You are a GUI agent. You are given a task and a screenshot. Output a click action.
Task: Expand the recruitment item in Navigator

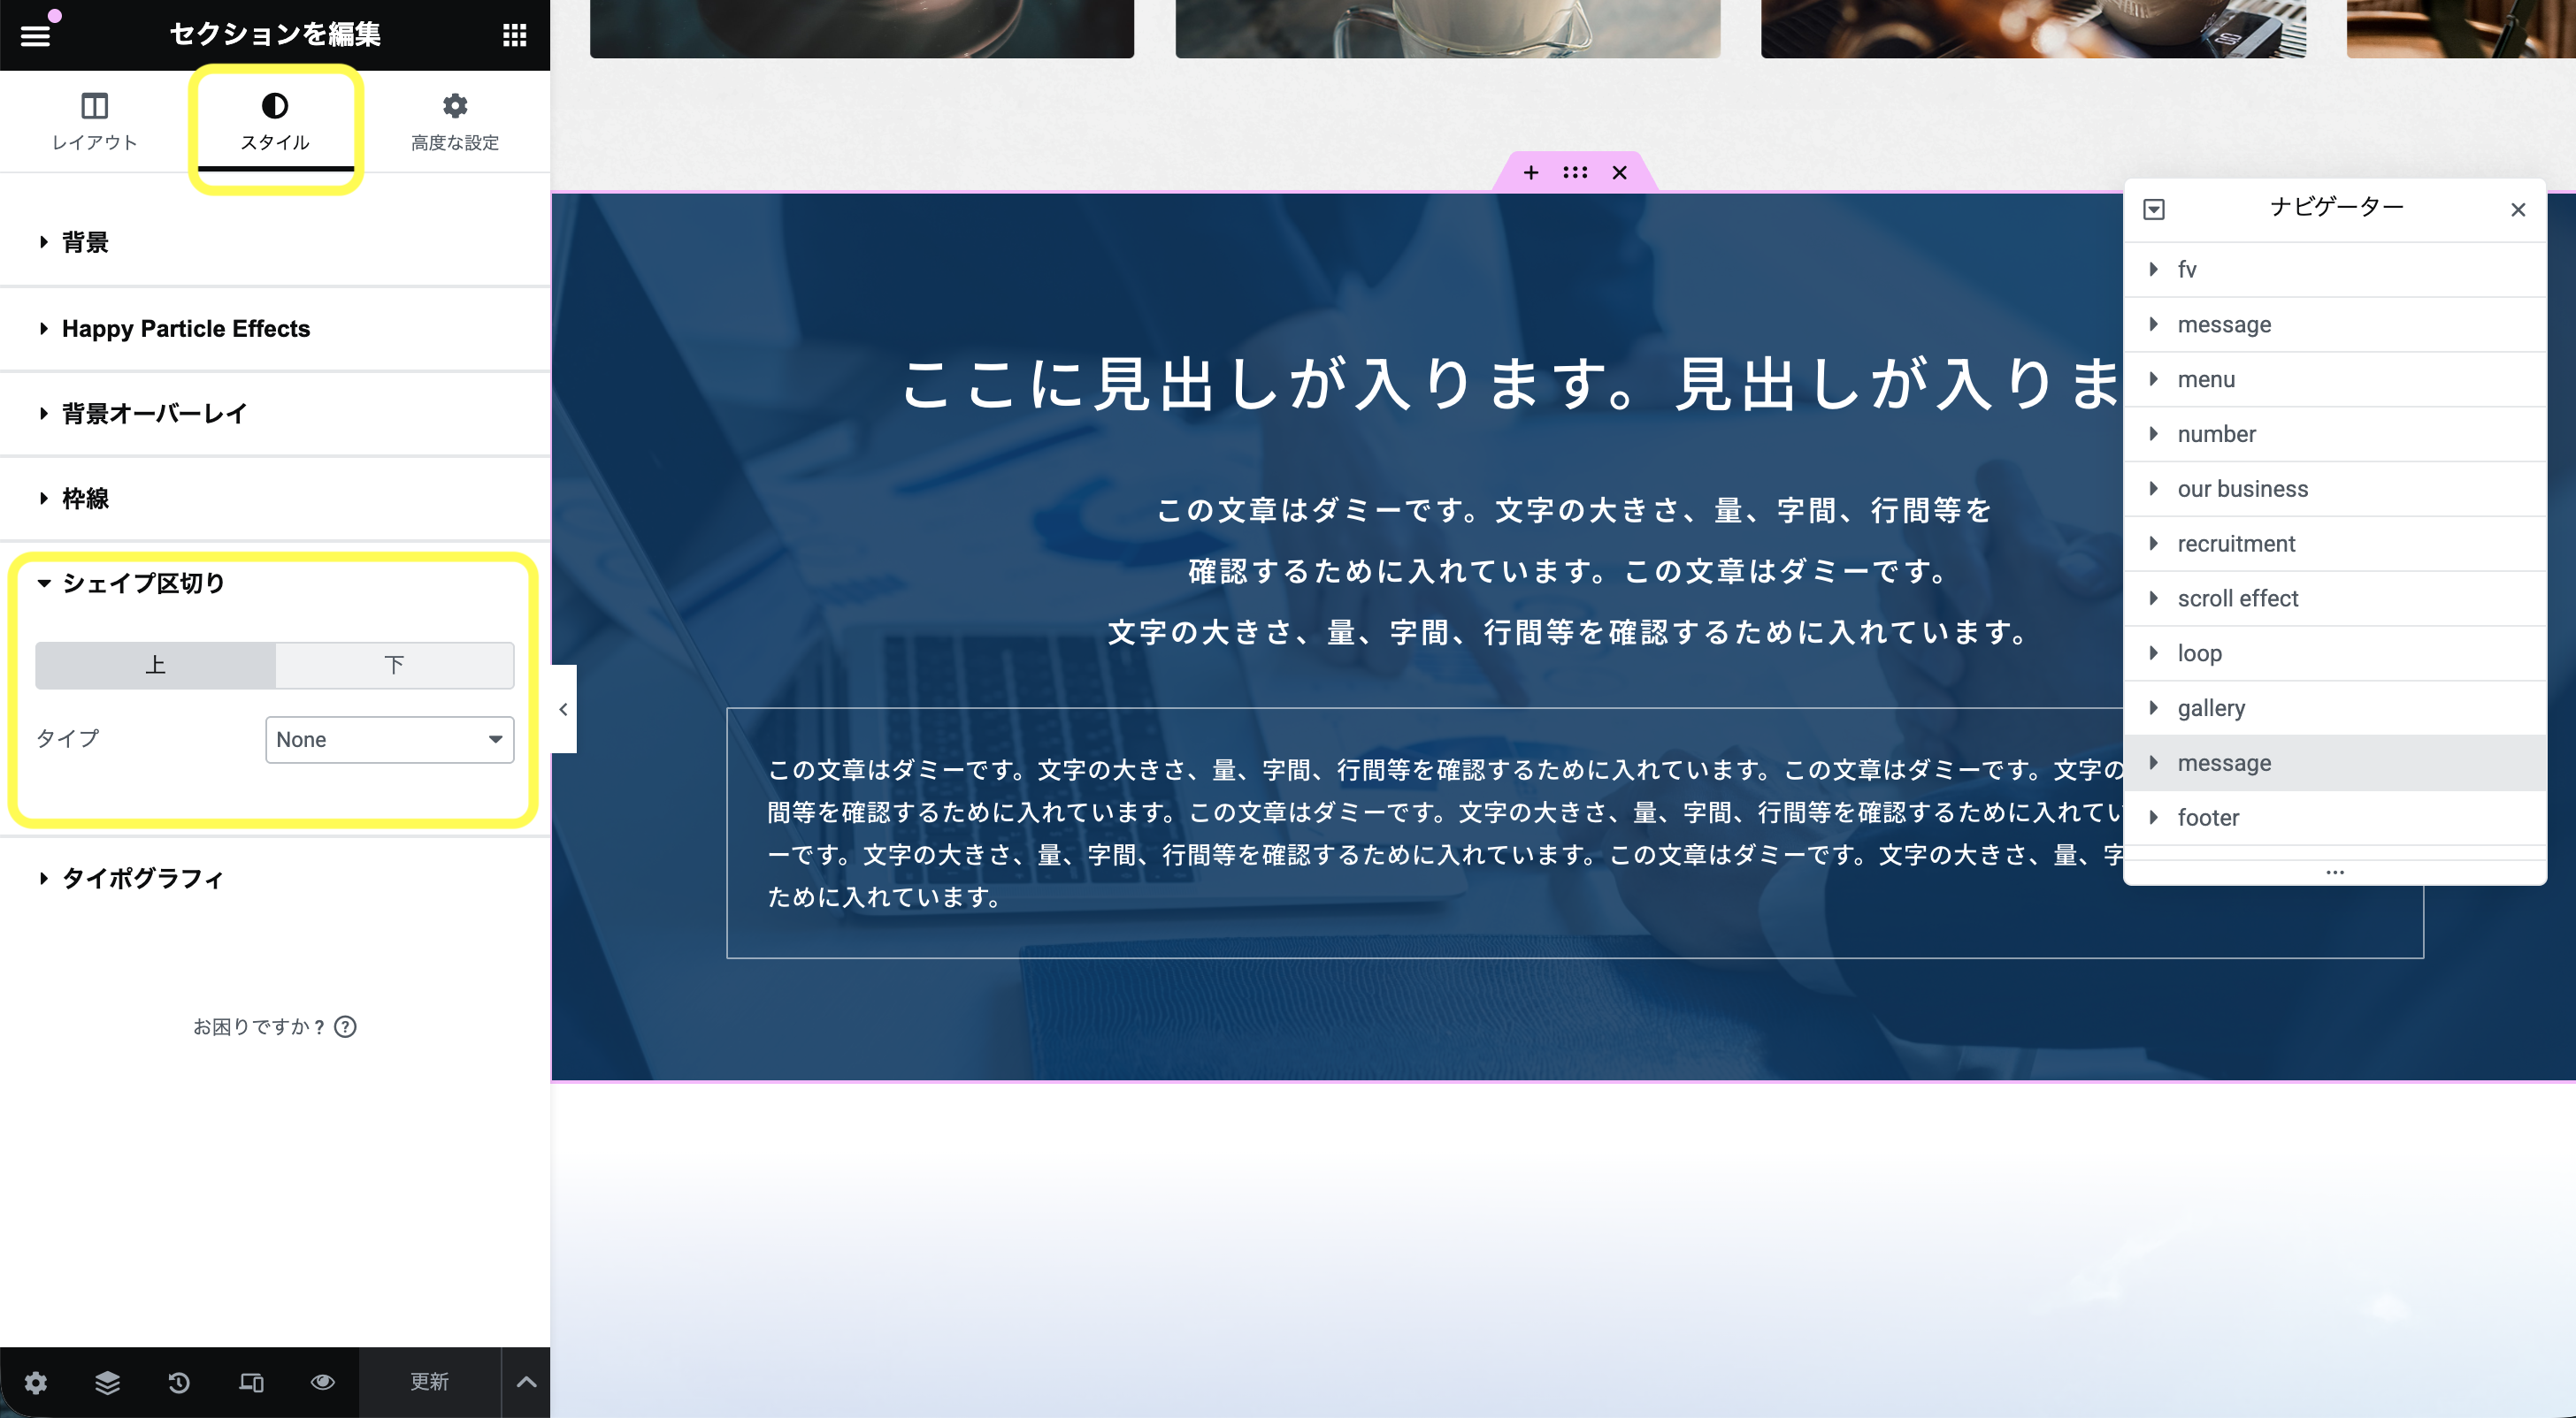click(x=2153, y=544)
